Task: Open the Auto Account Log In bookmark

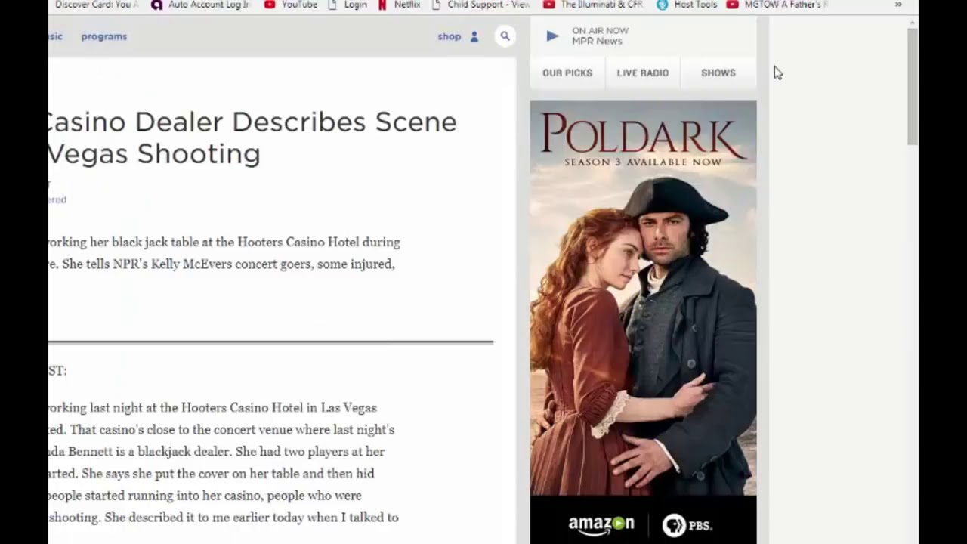Action: coord(201,5)
